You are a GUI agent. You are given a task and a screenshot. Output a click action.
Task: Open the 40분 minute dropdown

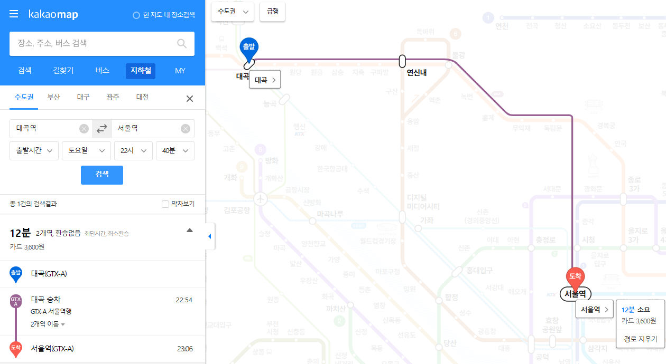tap(175, 150)
